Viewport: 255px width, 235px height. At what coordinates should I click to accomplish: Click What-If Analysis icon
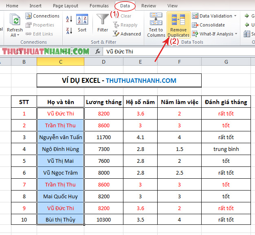pos(195,34)
